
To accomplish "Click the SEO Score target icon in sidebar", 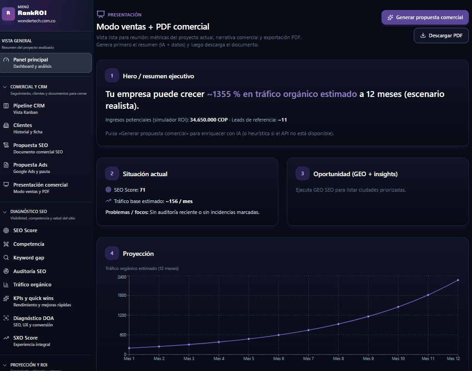I will click(x=6, y=230).
